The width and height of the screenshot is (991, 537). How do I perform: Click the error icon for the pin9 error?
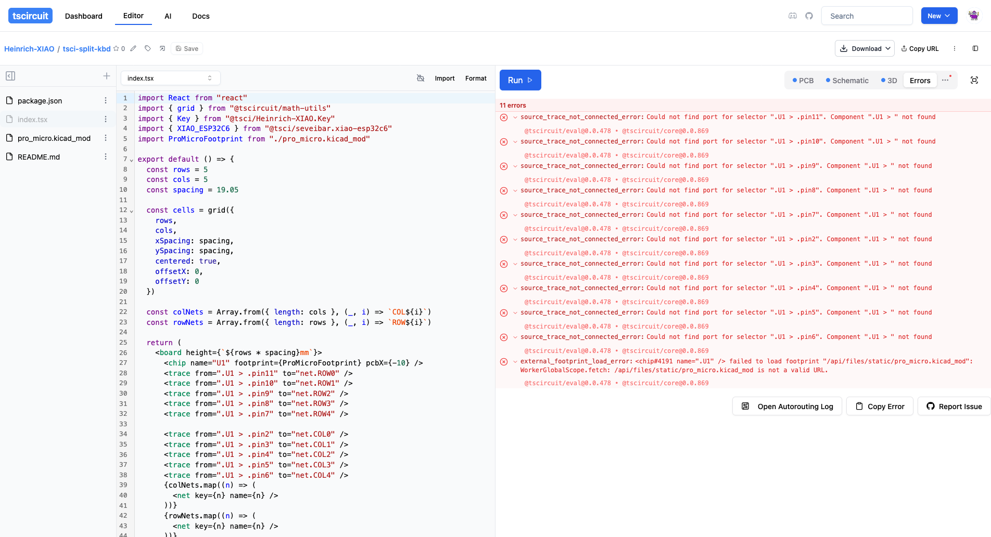tap(504, 166)
